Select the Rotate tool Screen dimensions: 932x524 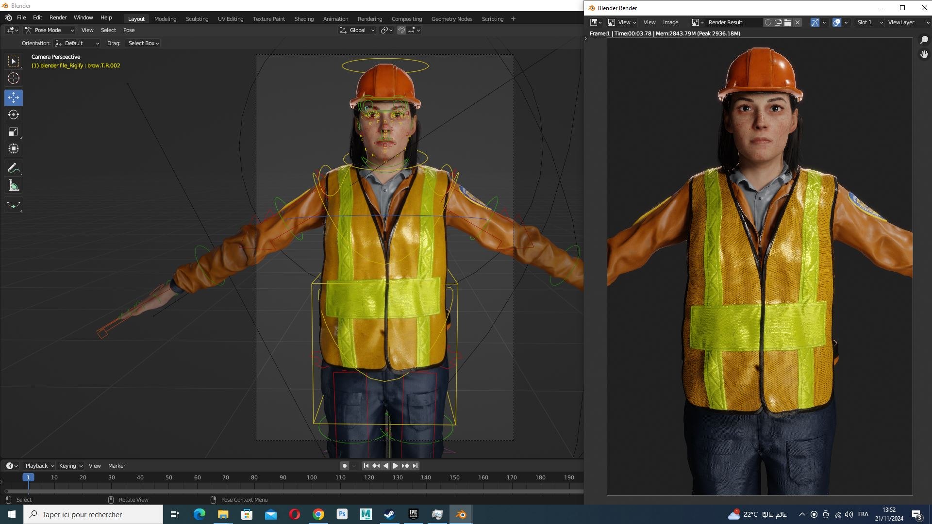coord(14,115)
